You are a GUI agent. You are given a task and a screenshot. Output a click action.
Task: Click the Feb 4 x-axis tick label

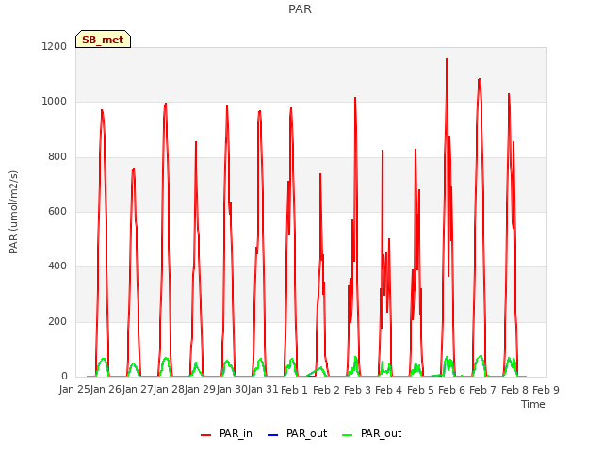click(x=388, y=390)
